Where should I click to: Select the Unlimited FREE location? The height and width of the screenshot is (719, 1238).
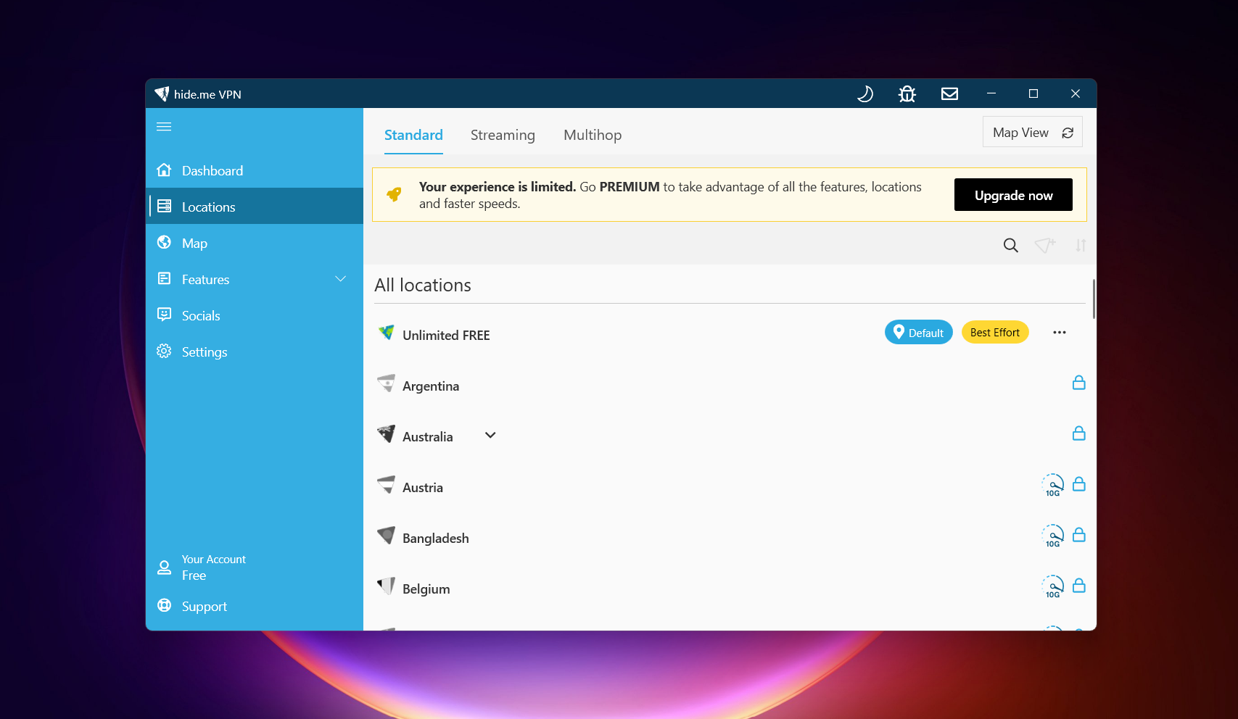(x=730, y=334)
